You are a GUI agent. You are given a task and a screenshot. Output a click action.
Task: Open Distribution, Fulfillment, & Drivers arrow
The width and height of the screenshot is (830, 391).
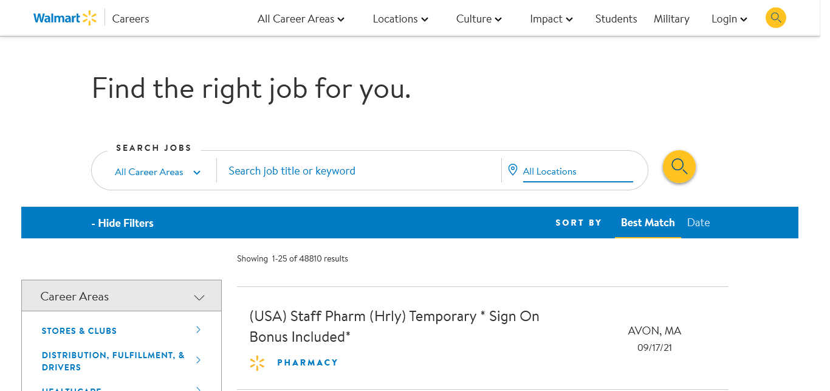(x=198, y=360)
